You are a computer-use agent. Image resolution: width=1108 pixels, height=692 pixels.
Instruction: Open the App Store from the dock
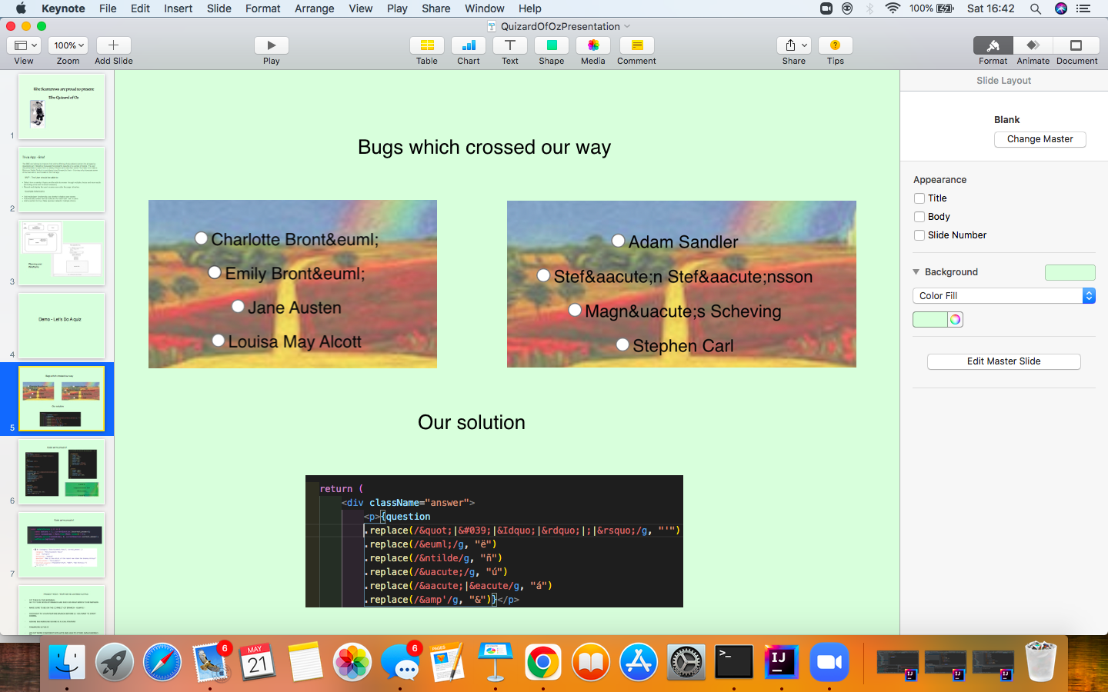(x=639, y=661)
